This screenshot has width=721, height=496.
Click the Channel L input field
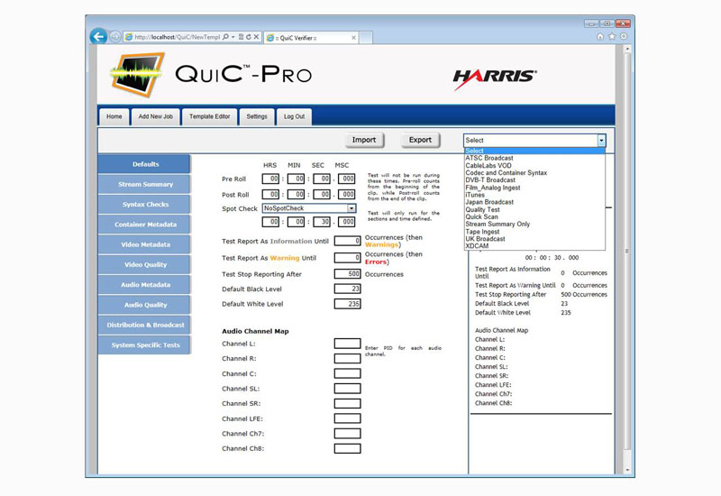tap(347, 344)
